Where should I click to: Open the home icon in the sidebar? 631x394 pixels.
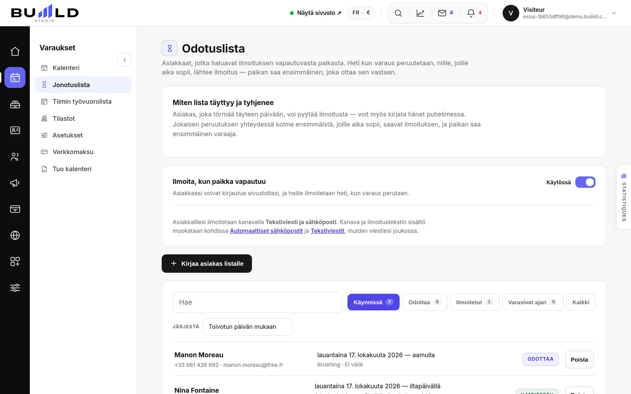tap(15, 52)
